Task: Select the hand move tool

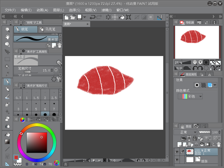Action: pyautogui.click(x=7, y=37)
